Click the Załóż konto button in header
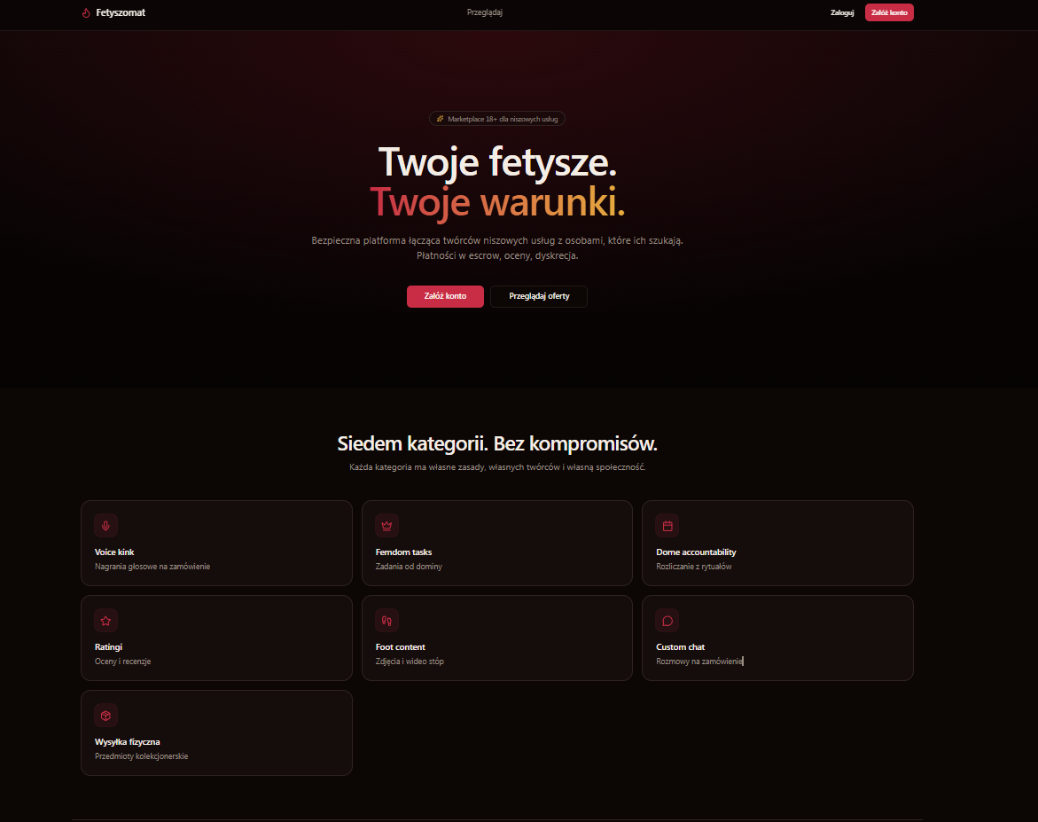The height and width of the screenshot is (822, 1038). point(889,12)
